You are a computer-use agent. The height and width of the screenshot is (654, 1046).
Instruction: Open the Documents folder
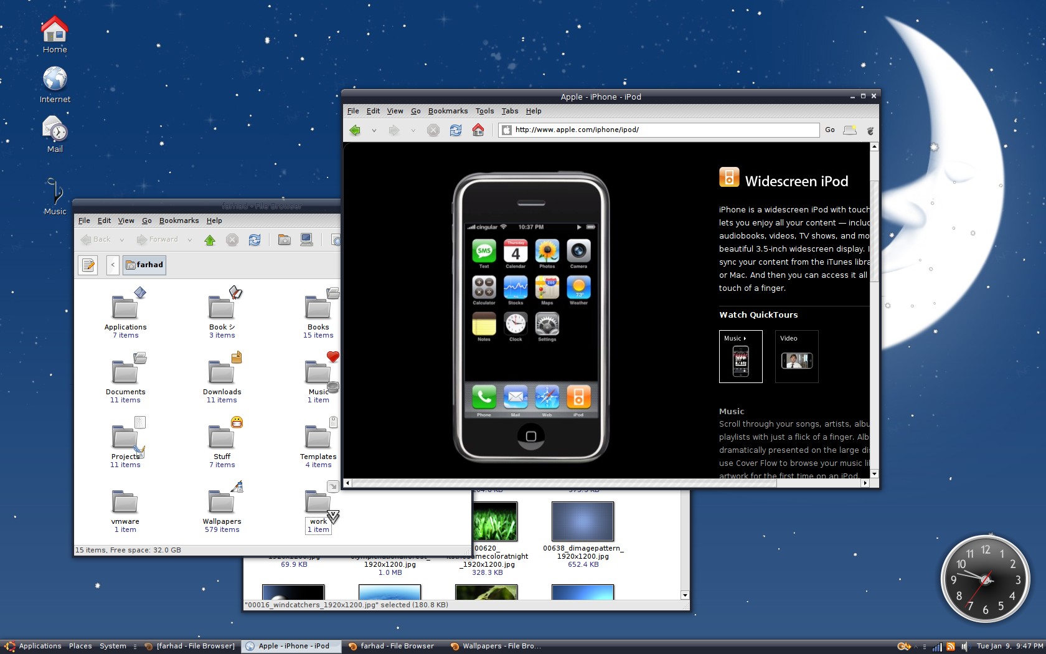pyautogui.click(x=125, y=377)
